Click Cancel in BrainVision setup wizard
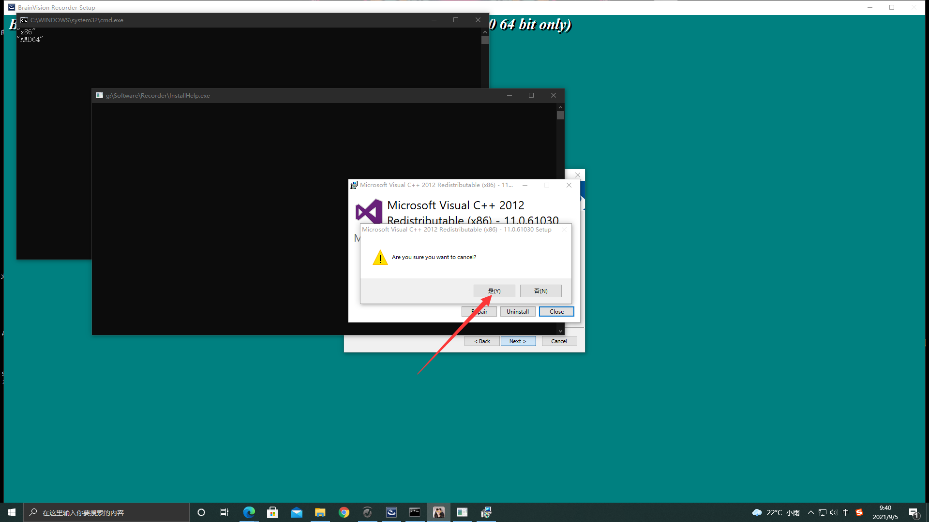929x522 pixels. [x=559, y=341]
